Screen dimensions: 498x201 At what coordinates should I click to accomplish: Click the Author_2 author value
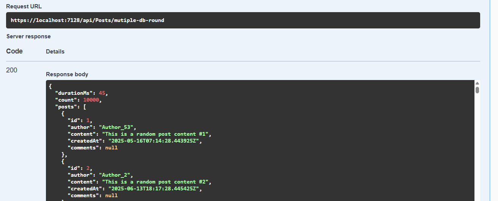(x=115, y=175)
